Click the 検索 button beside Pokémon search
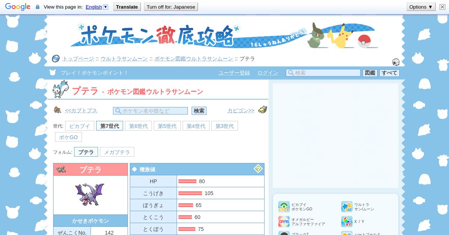This screenshot has width=449, height=235. (x=199, y=111)
